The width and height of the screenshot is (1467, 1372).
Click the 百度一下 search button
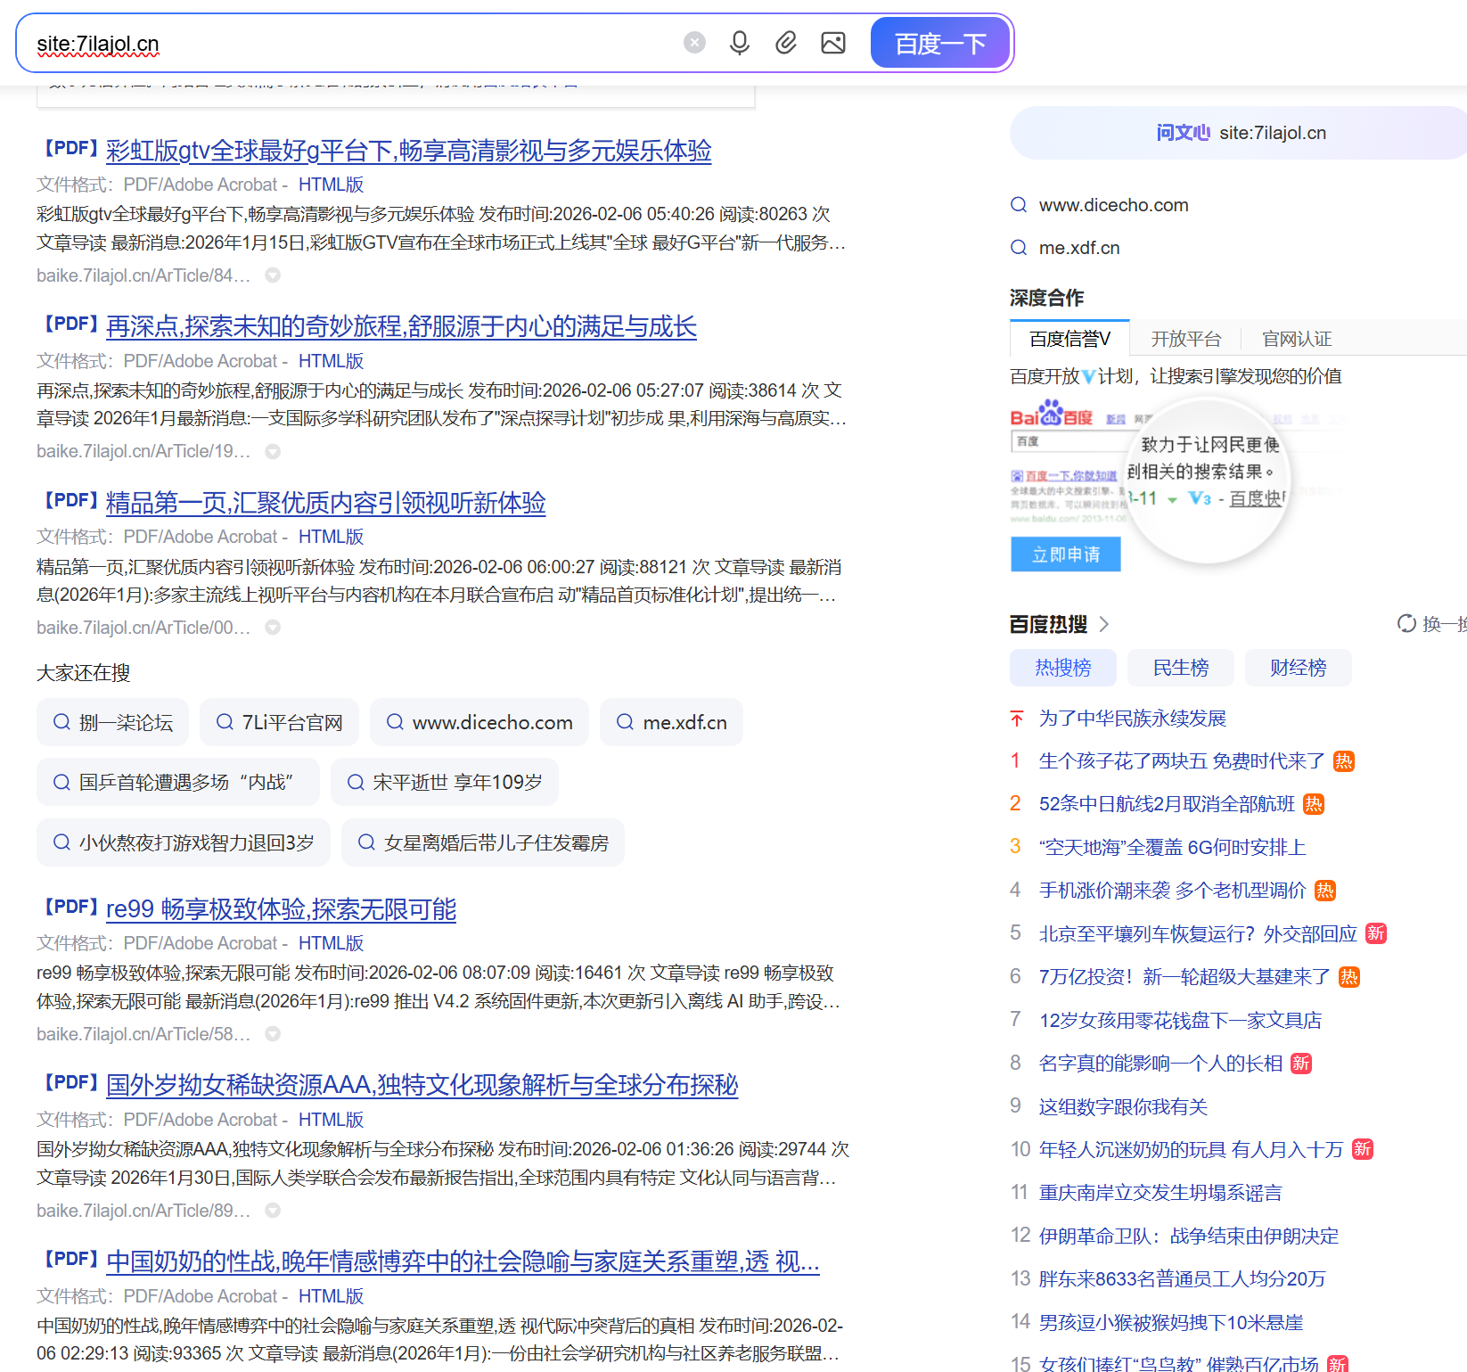[939, 42]
